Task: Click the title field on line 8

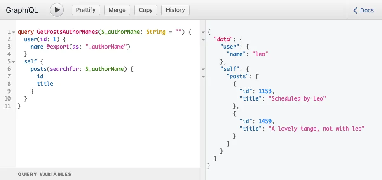Action: pyautogui.click(x=45, y=84)
